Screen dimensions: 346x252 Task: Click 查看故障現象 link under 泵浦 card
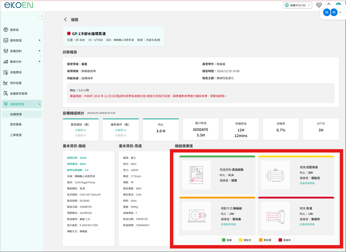click(x=307, y=224)
